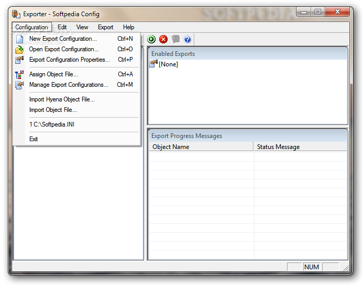The height and width of the screenshot is (286, 364).
Task: Choose Exit from the Configuration menu
Action: (x=77, y=139)
